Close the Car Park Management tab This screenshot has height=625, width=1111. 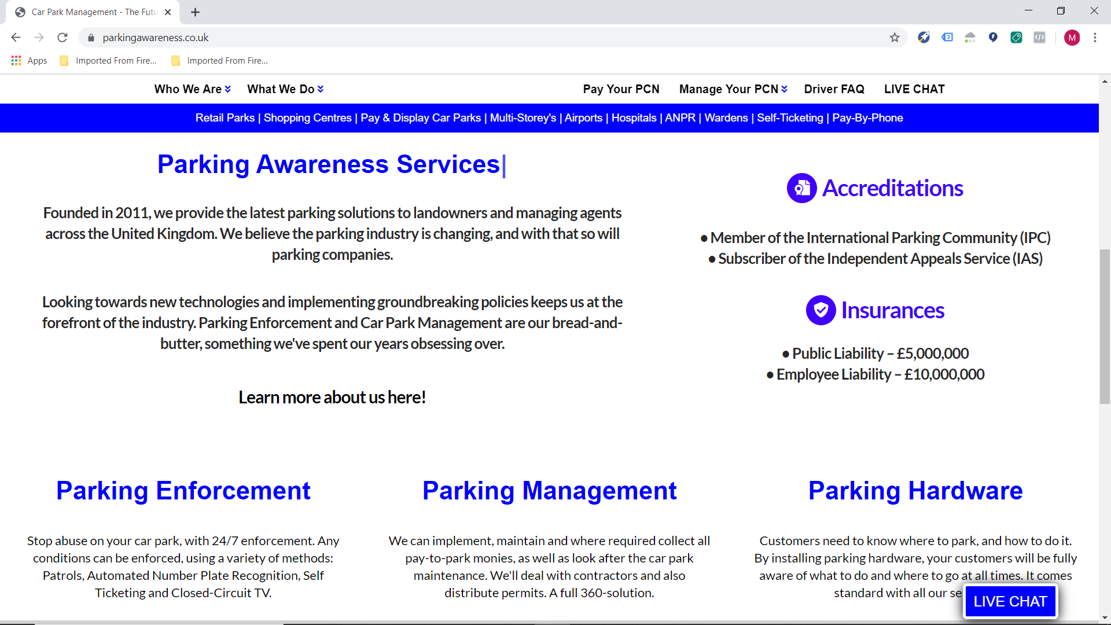click(x=168, y=12)
